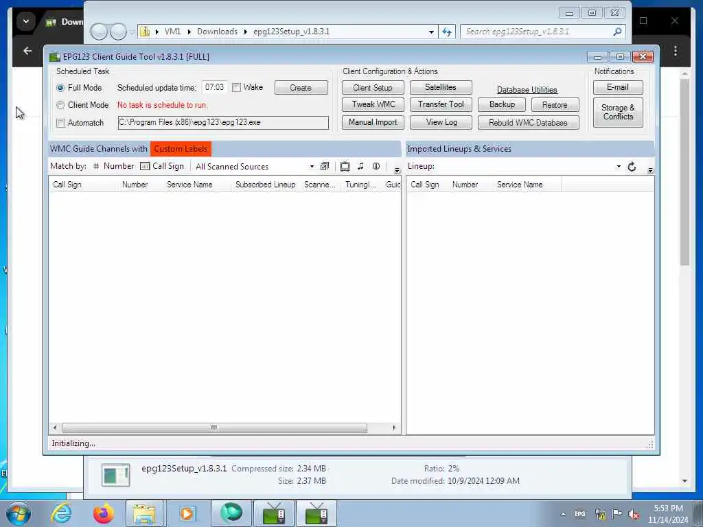Click the search magnifier in Explorer

[617, 32]
